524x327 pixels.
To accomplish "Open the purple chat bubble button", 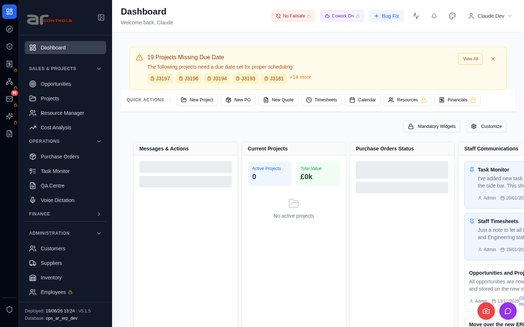I will click(x=508, y=311).
